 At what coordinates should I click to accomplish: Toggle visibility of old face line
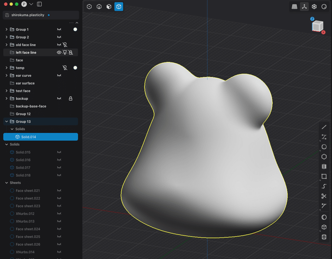tap(59, 44)
